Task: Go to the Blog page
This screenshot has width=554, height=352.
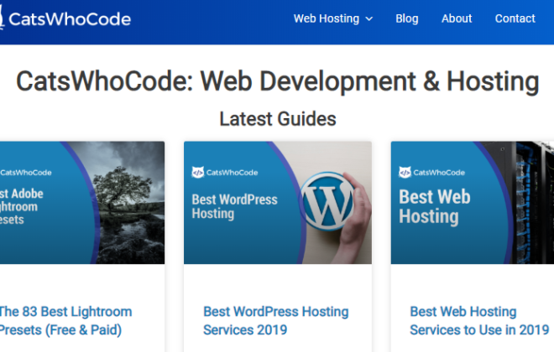Action: (406, 18)
